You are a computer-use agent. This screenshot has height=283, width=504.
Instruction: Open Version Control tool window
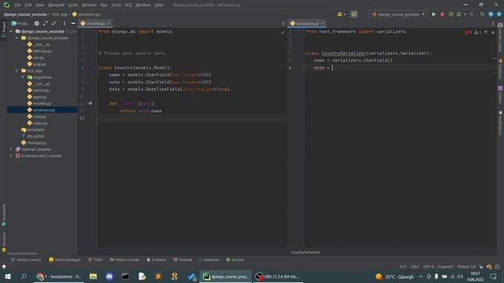pos(26,260)
